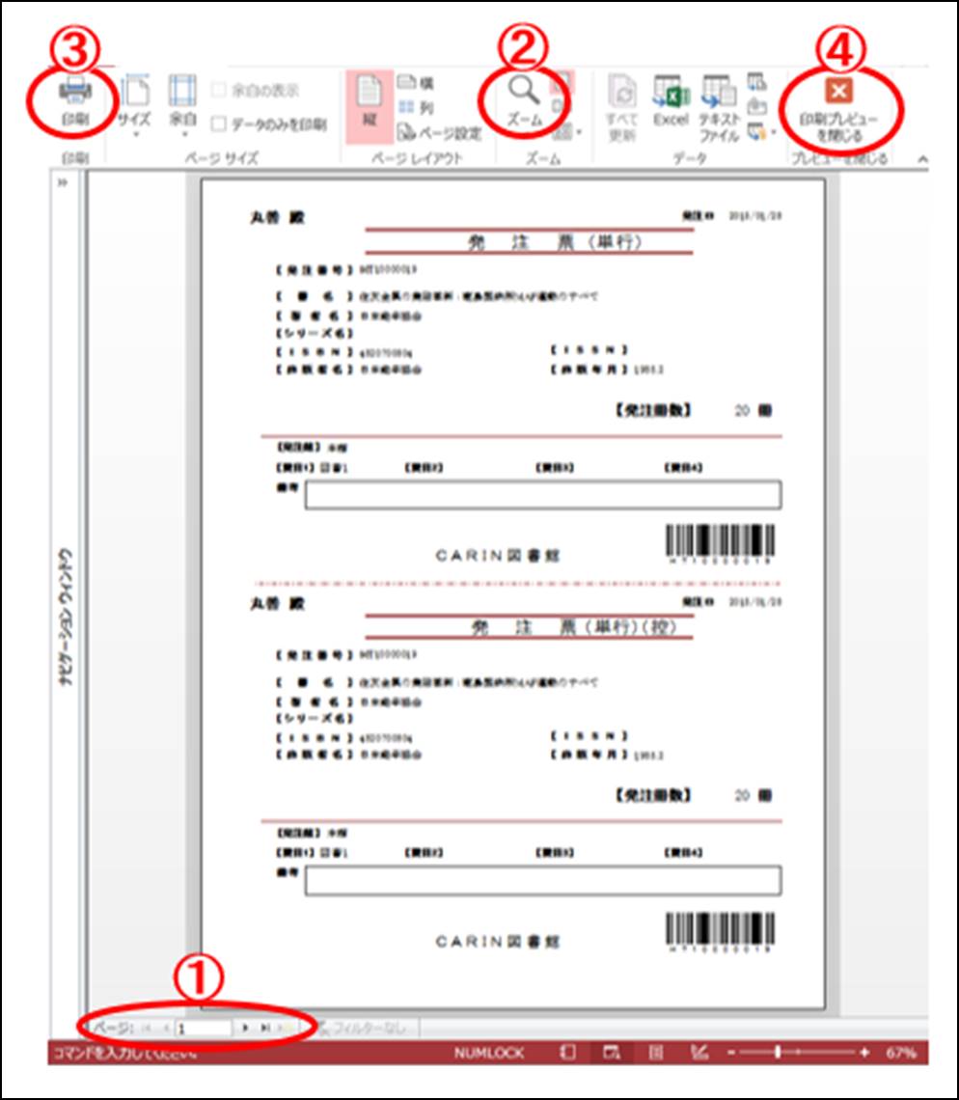Toggle the 余白の表示 checkbox

(x=219, y=91)
